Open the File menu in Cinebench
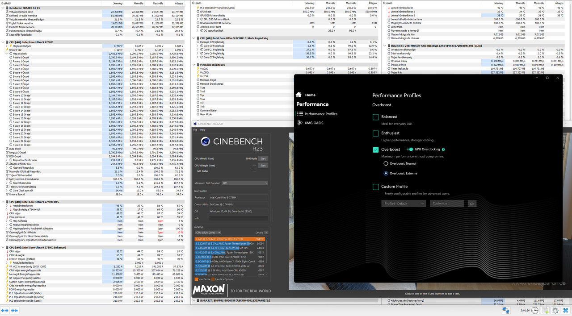Viewport: 572px width, 316px height. 195,130
